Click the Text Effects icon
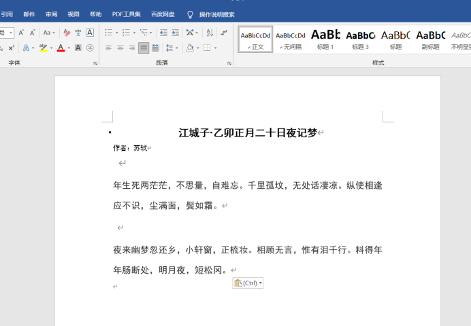Screen dimensions: 471x326 point(26,48)
